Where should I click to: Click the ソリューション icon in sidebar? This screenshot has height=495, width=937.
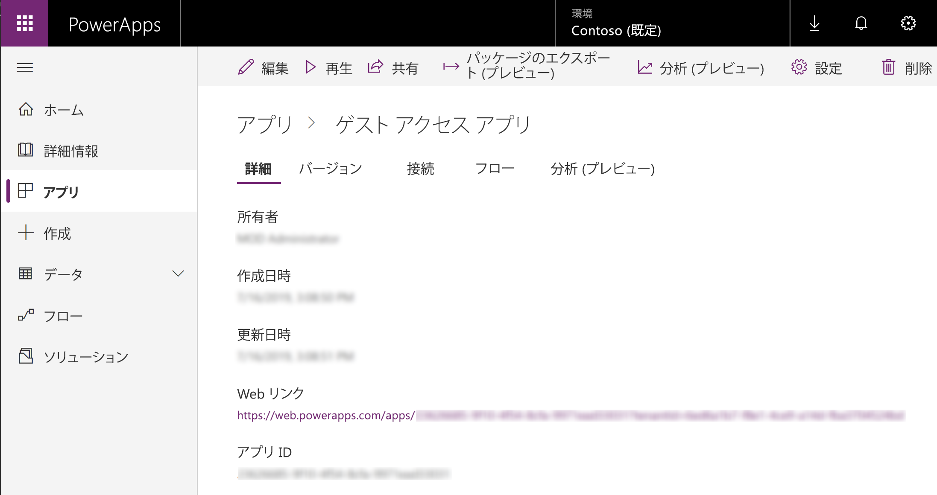[26, 355]
